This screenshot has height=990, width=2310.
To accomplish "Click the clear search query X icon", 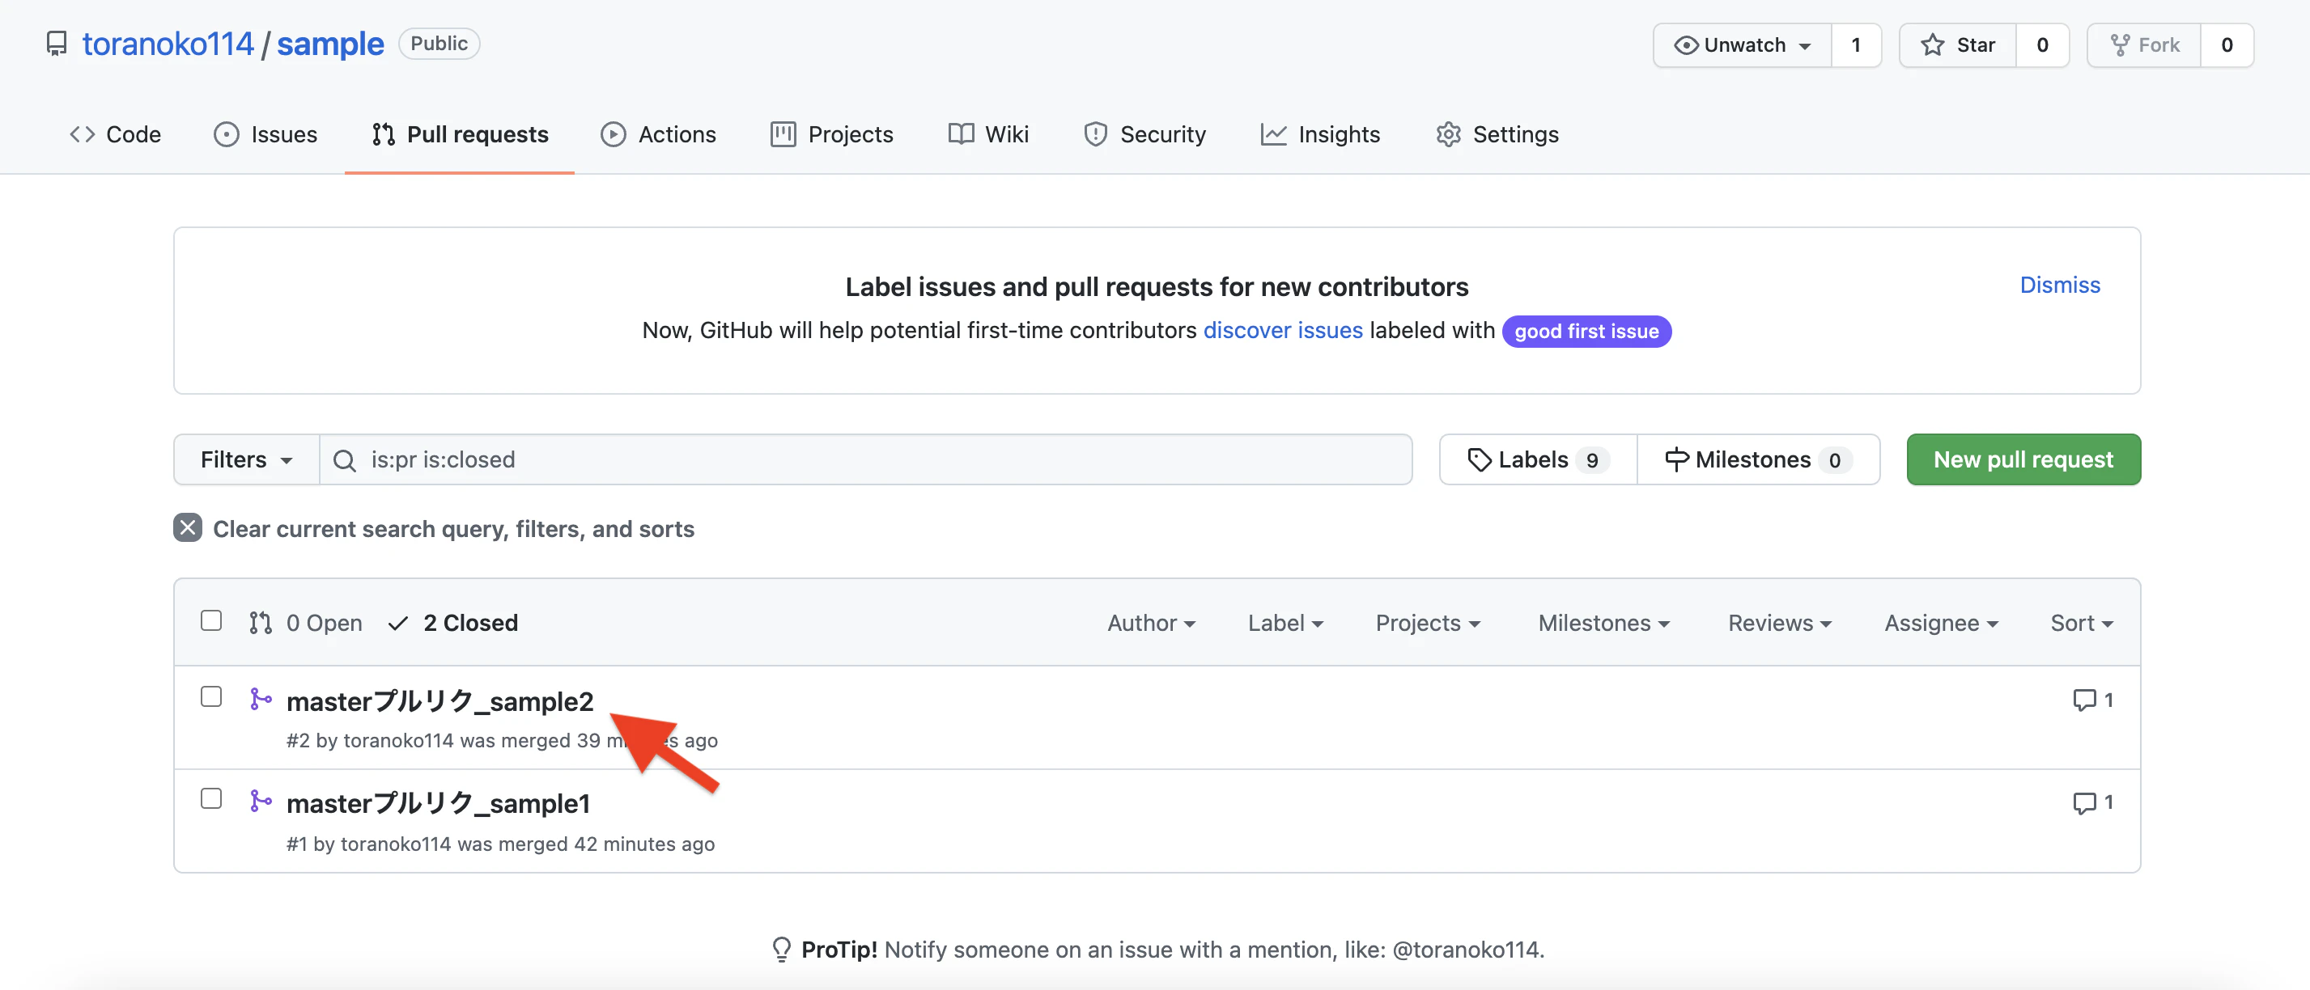I will pyautogui.click(x=188, y=529).
